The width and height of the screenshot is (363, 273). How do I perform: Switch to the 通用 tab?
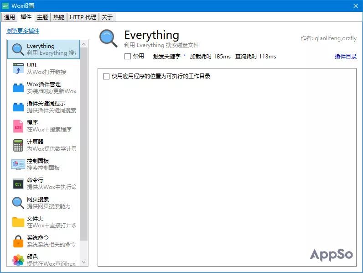pyautogui.click(x=9, y=17)
